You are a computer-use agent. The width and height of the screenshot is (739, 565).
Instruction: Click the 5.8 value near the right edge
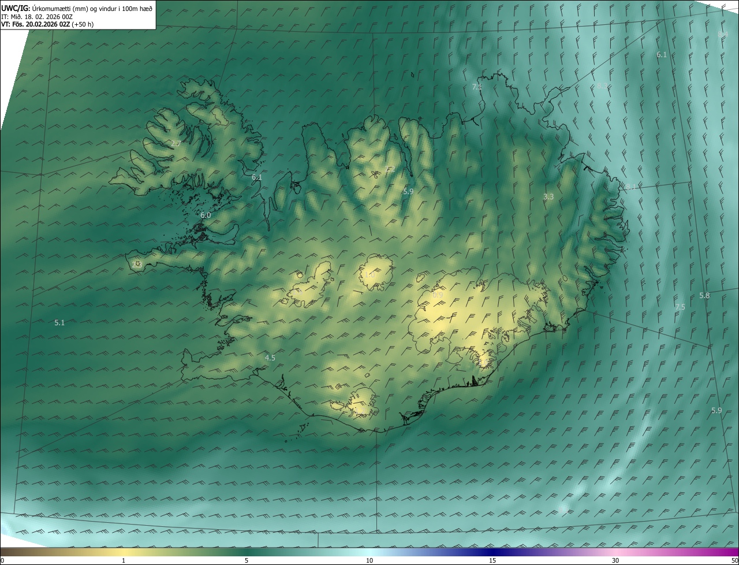tap(704, 295)
